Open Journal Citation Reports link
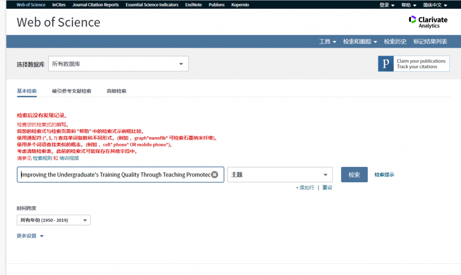Image resolution: width=461 pixels, height=275 pixels. (x=96, y=5)
